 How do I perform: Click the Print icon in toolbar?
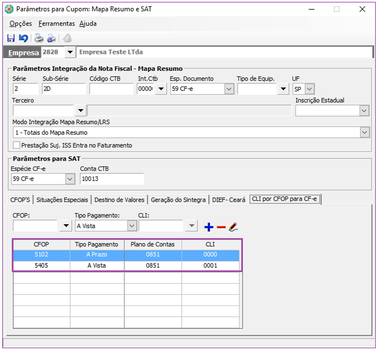click(39, 38)
